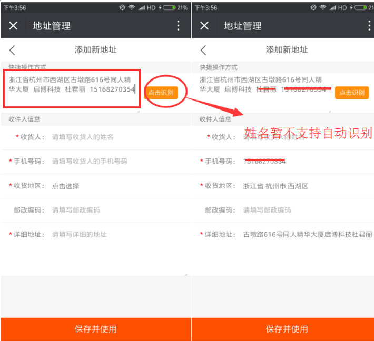Close the 地址管理 page on right screen

point(205,26)
